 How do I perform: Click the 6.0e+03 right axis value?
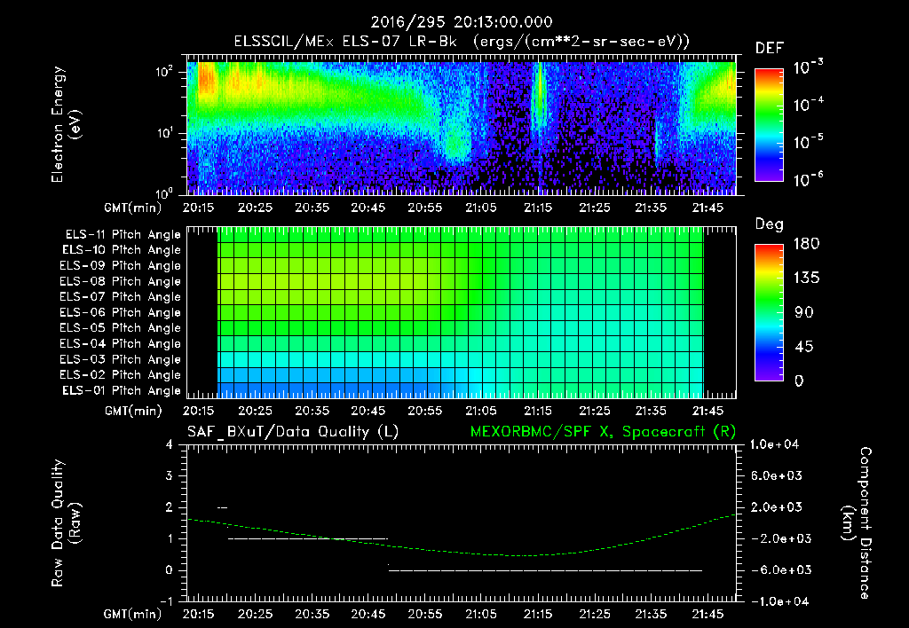click(776, 475)
